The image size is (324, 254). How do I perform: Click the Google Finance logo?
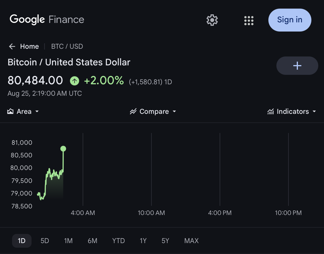click(x=47, y=19)
